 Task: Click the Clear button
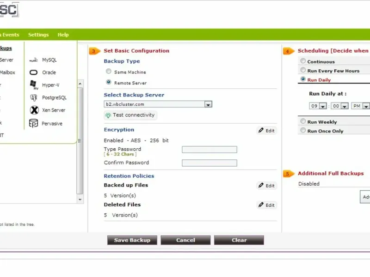tap(239, 240)
